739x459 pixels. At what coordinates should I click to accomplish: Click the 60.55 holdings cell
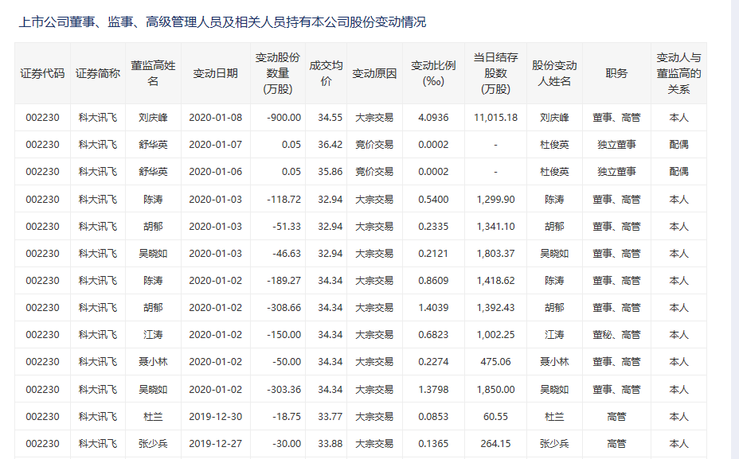tap(495, 417)
